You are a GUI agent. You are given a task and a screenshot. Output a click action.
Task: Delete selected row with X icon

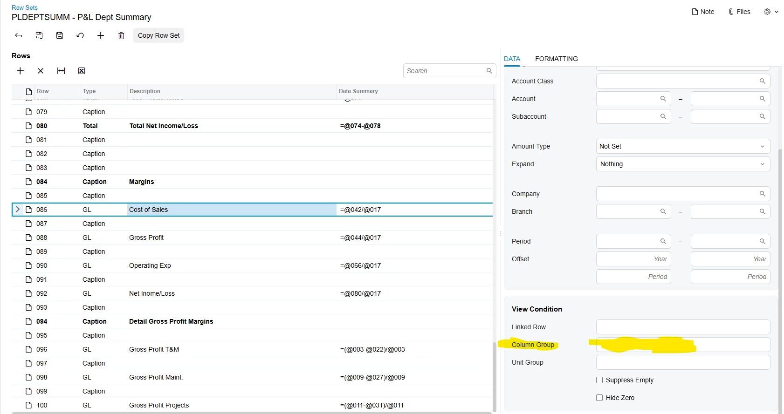click(41, 71)
